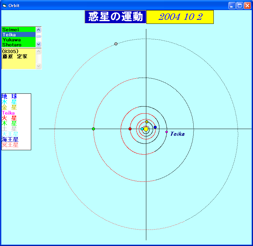Select Seimei in the asteroid list
Screen dimensions: 253x246
pyautogui.click(x=18, y=30)
